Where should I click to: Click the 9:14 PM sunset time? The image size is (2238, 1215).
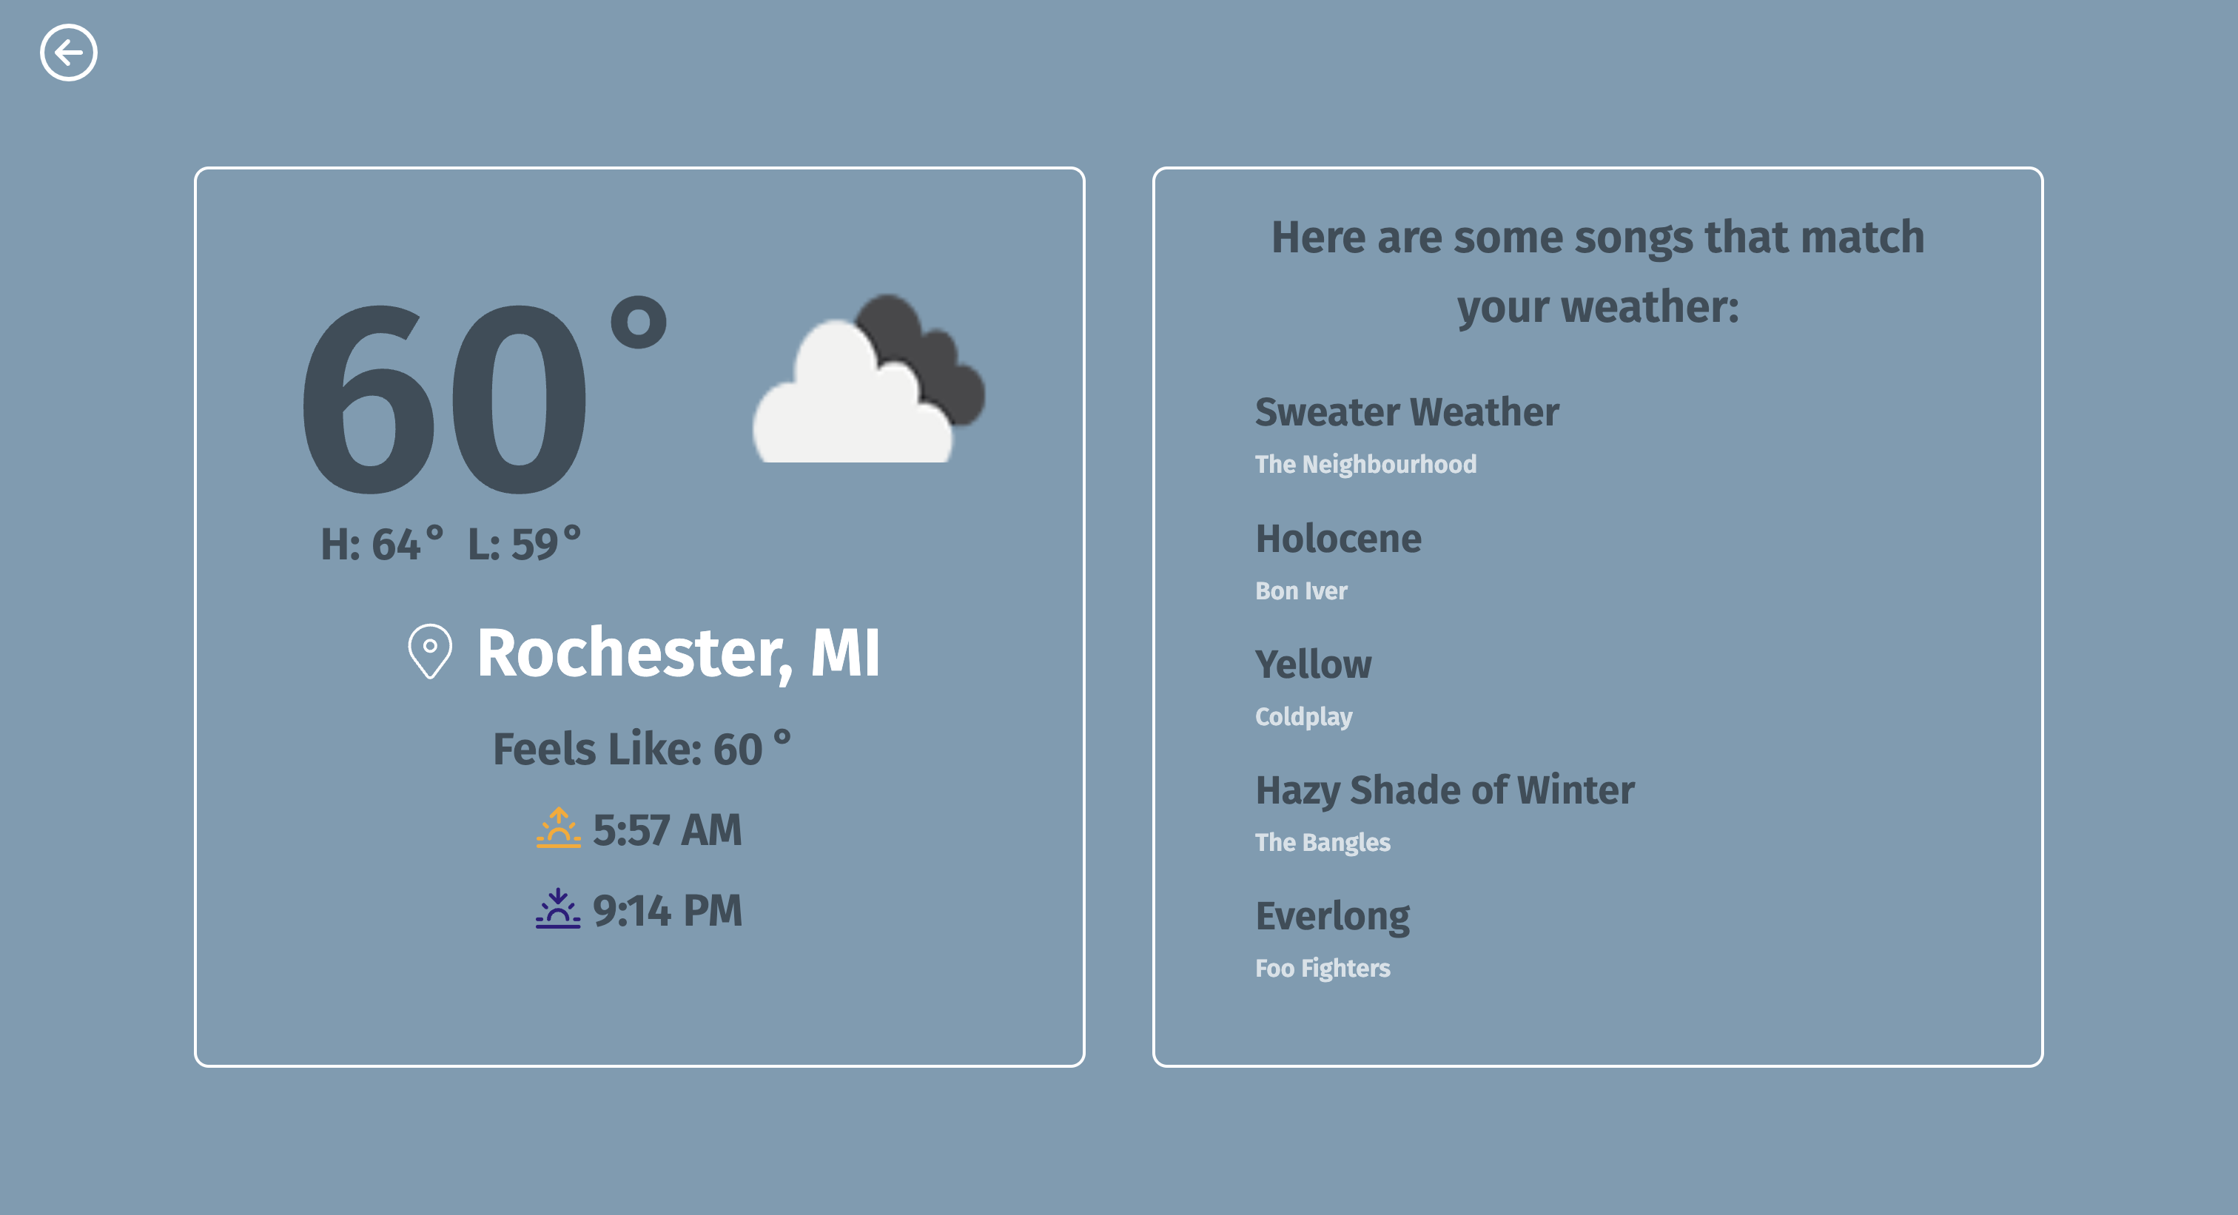point(668,910)
